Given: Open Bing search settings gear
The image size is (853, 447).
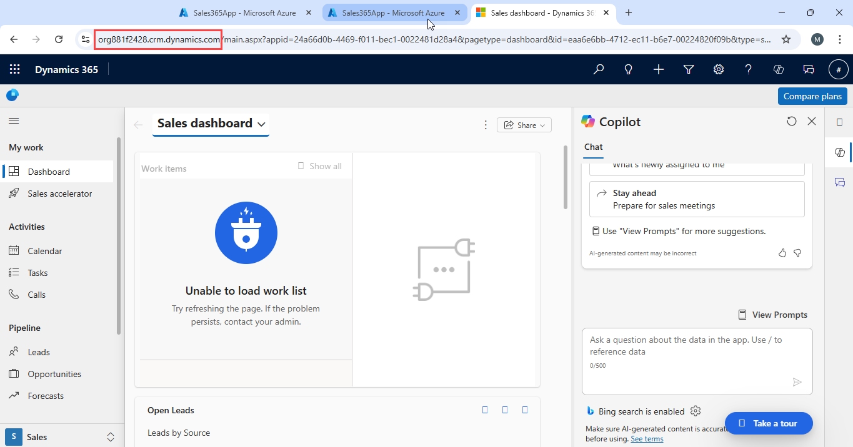Looking at the screenshot, I should [696, 411].
